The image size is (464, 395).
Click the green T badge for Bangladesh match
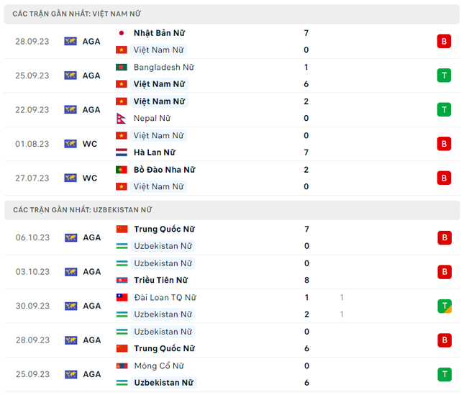[x=444, y=76]
